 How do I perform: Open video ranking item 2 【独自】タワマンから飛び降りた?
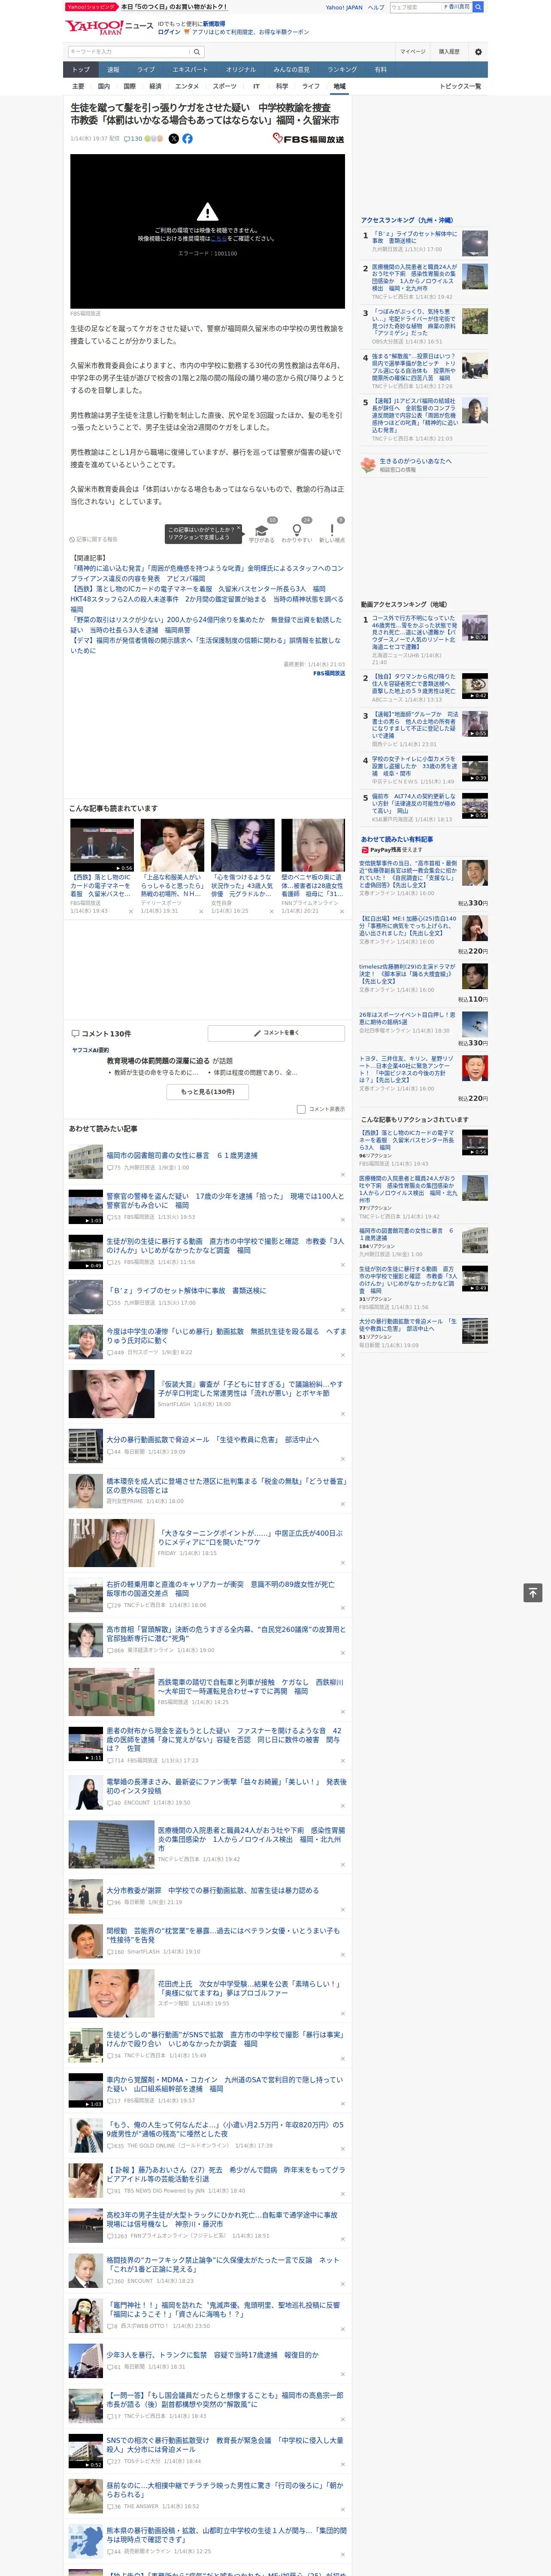click(x=414, y=683)
